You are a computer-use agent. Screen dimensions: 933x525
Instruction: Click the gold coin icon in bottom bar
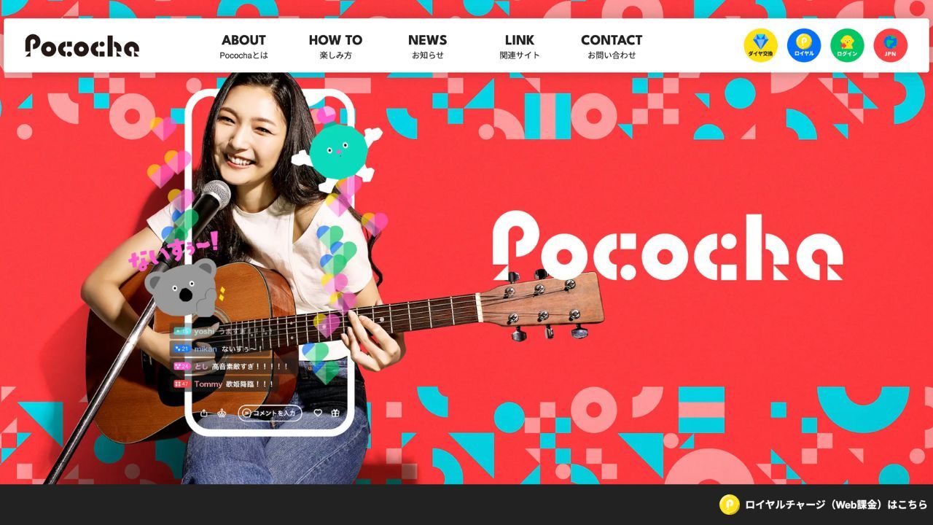coord(730,505)
